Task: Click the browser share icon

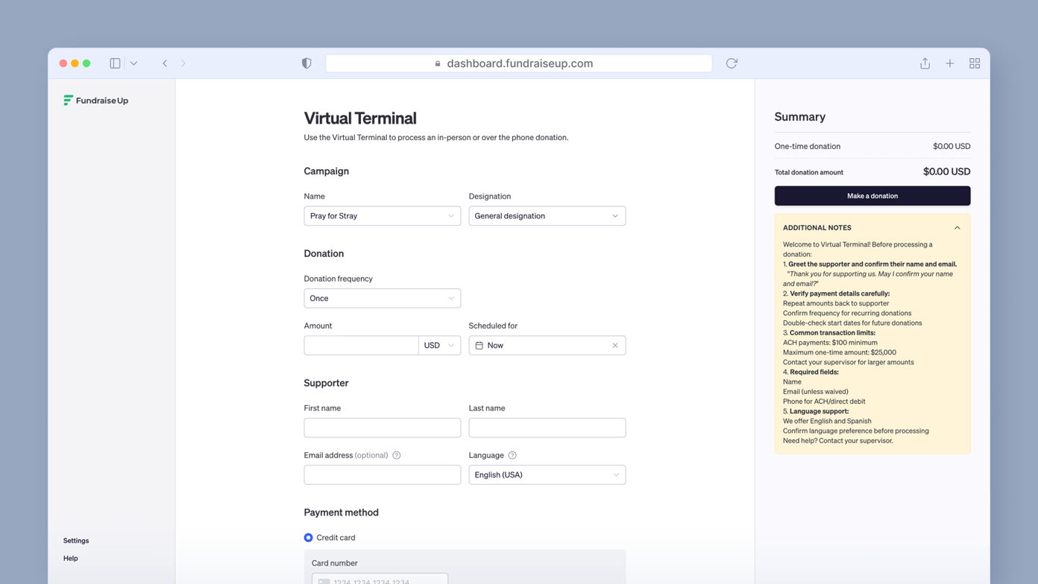Action: click(x=925, y=63)
